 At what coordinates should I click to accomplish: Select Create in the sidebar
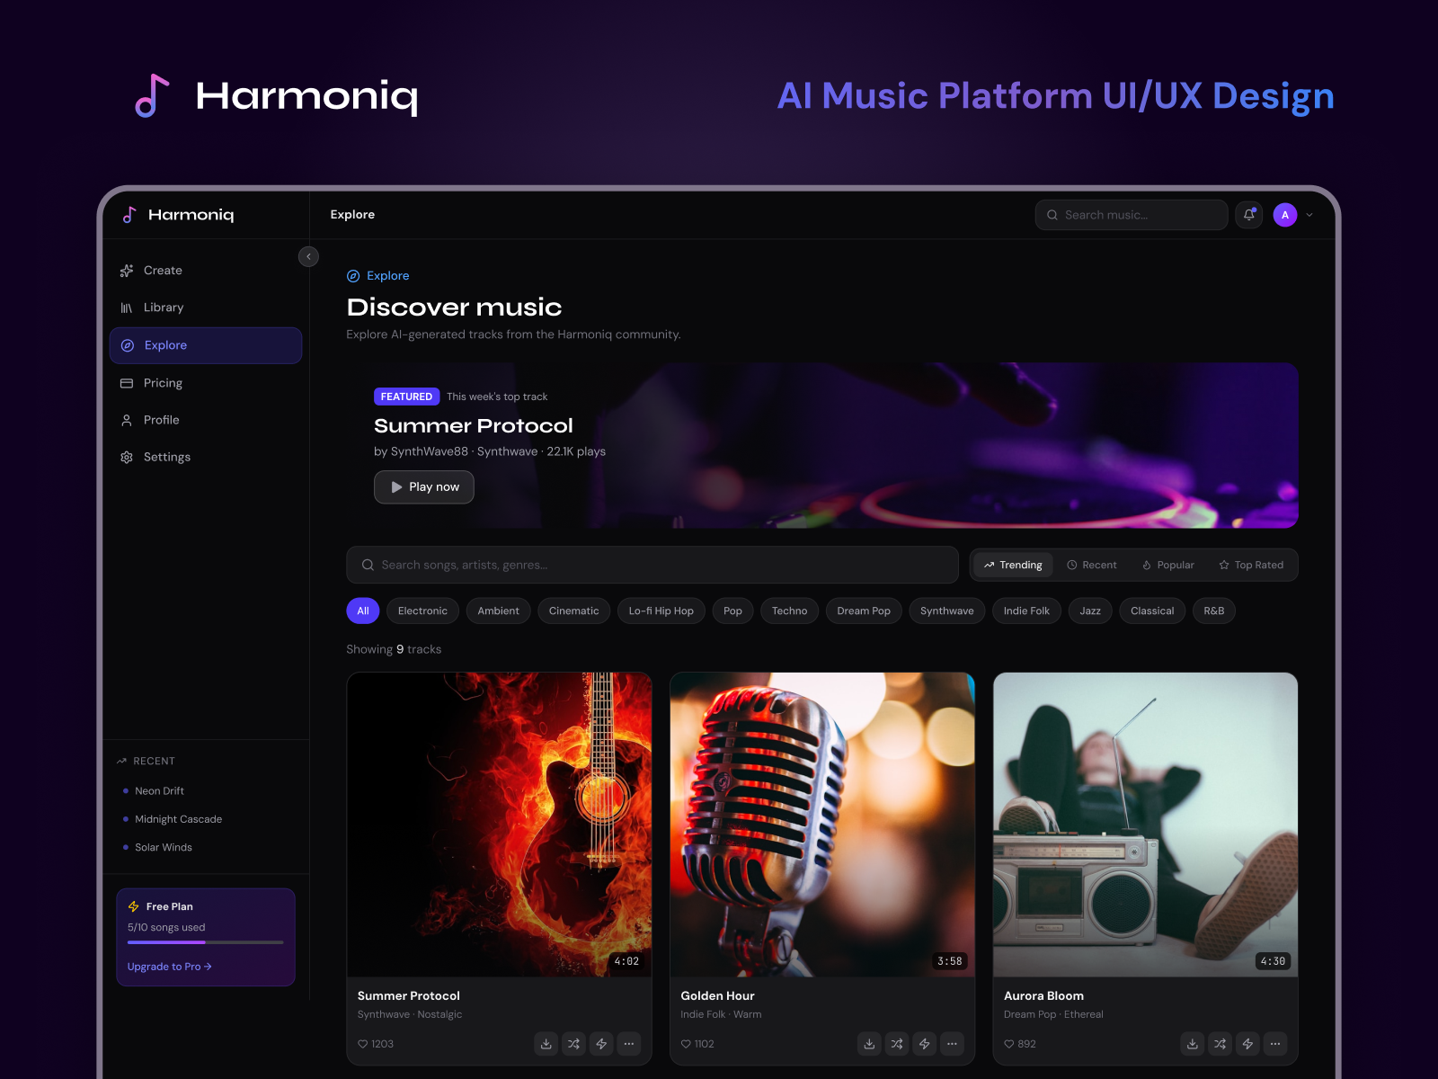click(x=162, y=270)
